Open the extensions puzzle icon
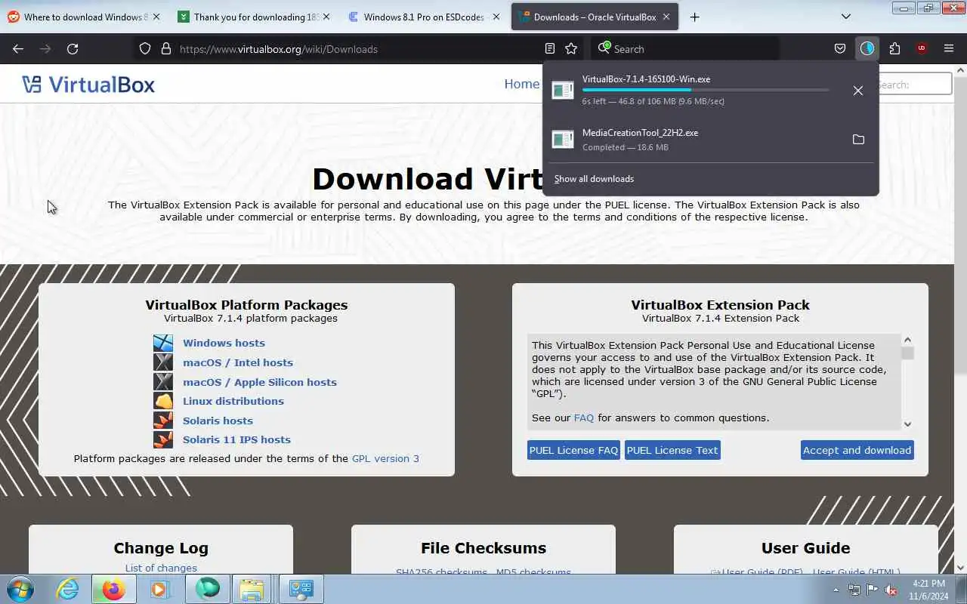The width and height of the screenshot is (967, 604). [x=894, y=48]
